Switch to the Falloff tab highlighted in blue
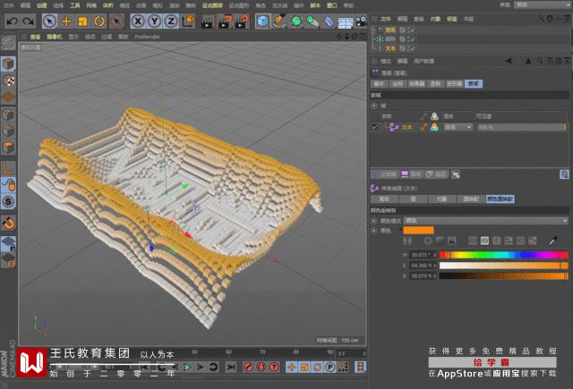573x389 pixels. point(474,83)
